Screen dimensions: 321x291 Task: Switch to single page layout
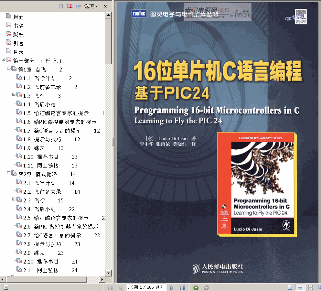point(290,287)
